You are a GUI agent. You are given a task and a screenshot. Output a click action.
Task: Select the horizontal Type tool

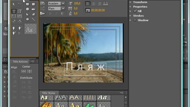tap(14, 11)
